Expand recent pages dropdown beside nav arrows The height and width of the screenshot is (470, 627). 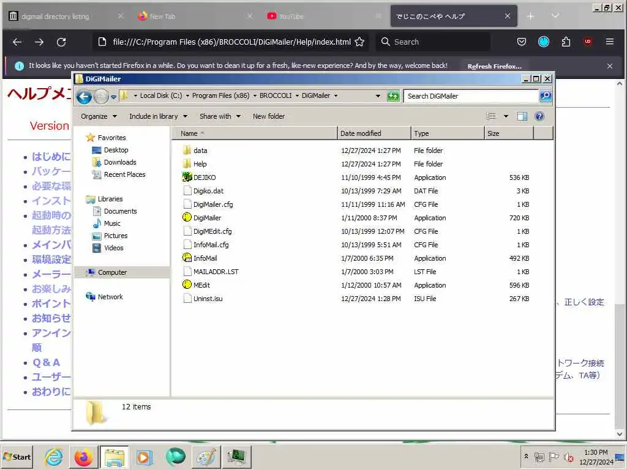113,97
